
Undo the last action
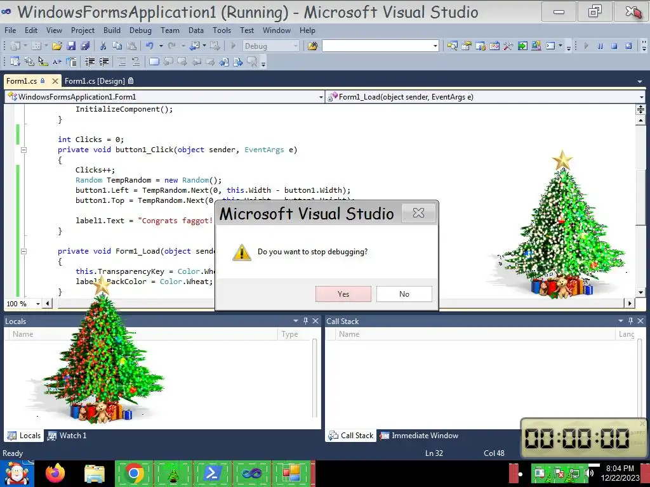click(150, 46)
